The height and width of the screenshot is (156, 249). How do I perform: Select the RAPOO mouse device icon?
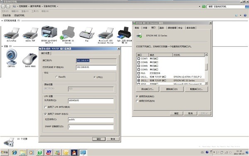(x=30, y=59)
